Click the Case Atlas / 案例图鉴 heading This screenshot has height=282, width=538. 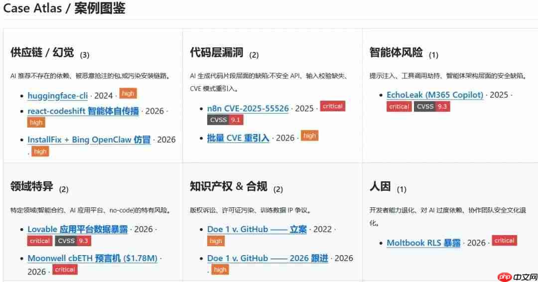click(64, 8)
